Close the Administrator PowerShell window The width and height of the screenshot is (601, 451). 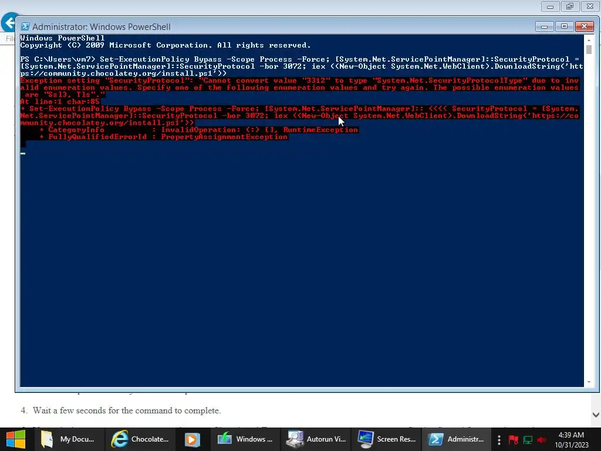click(584, 26)
